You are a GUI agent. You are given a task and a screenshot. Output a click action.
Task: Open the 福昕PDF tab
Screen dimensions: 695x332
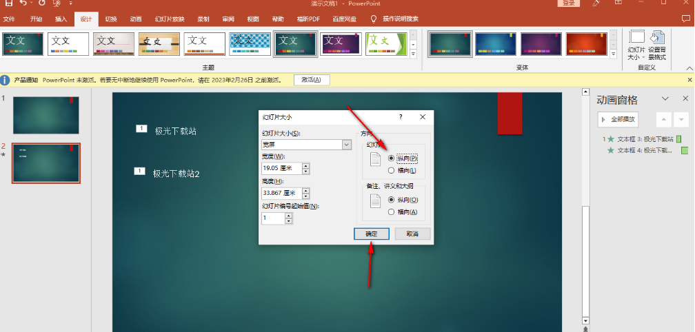coord(308,19)
